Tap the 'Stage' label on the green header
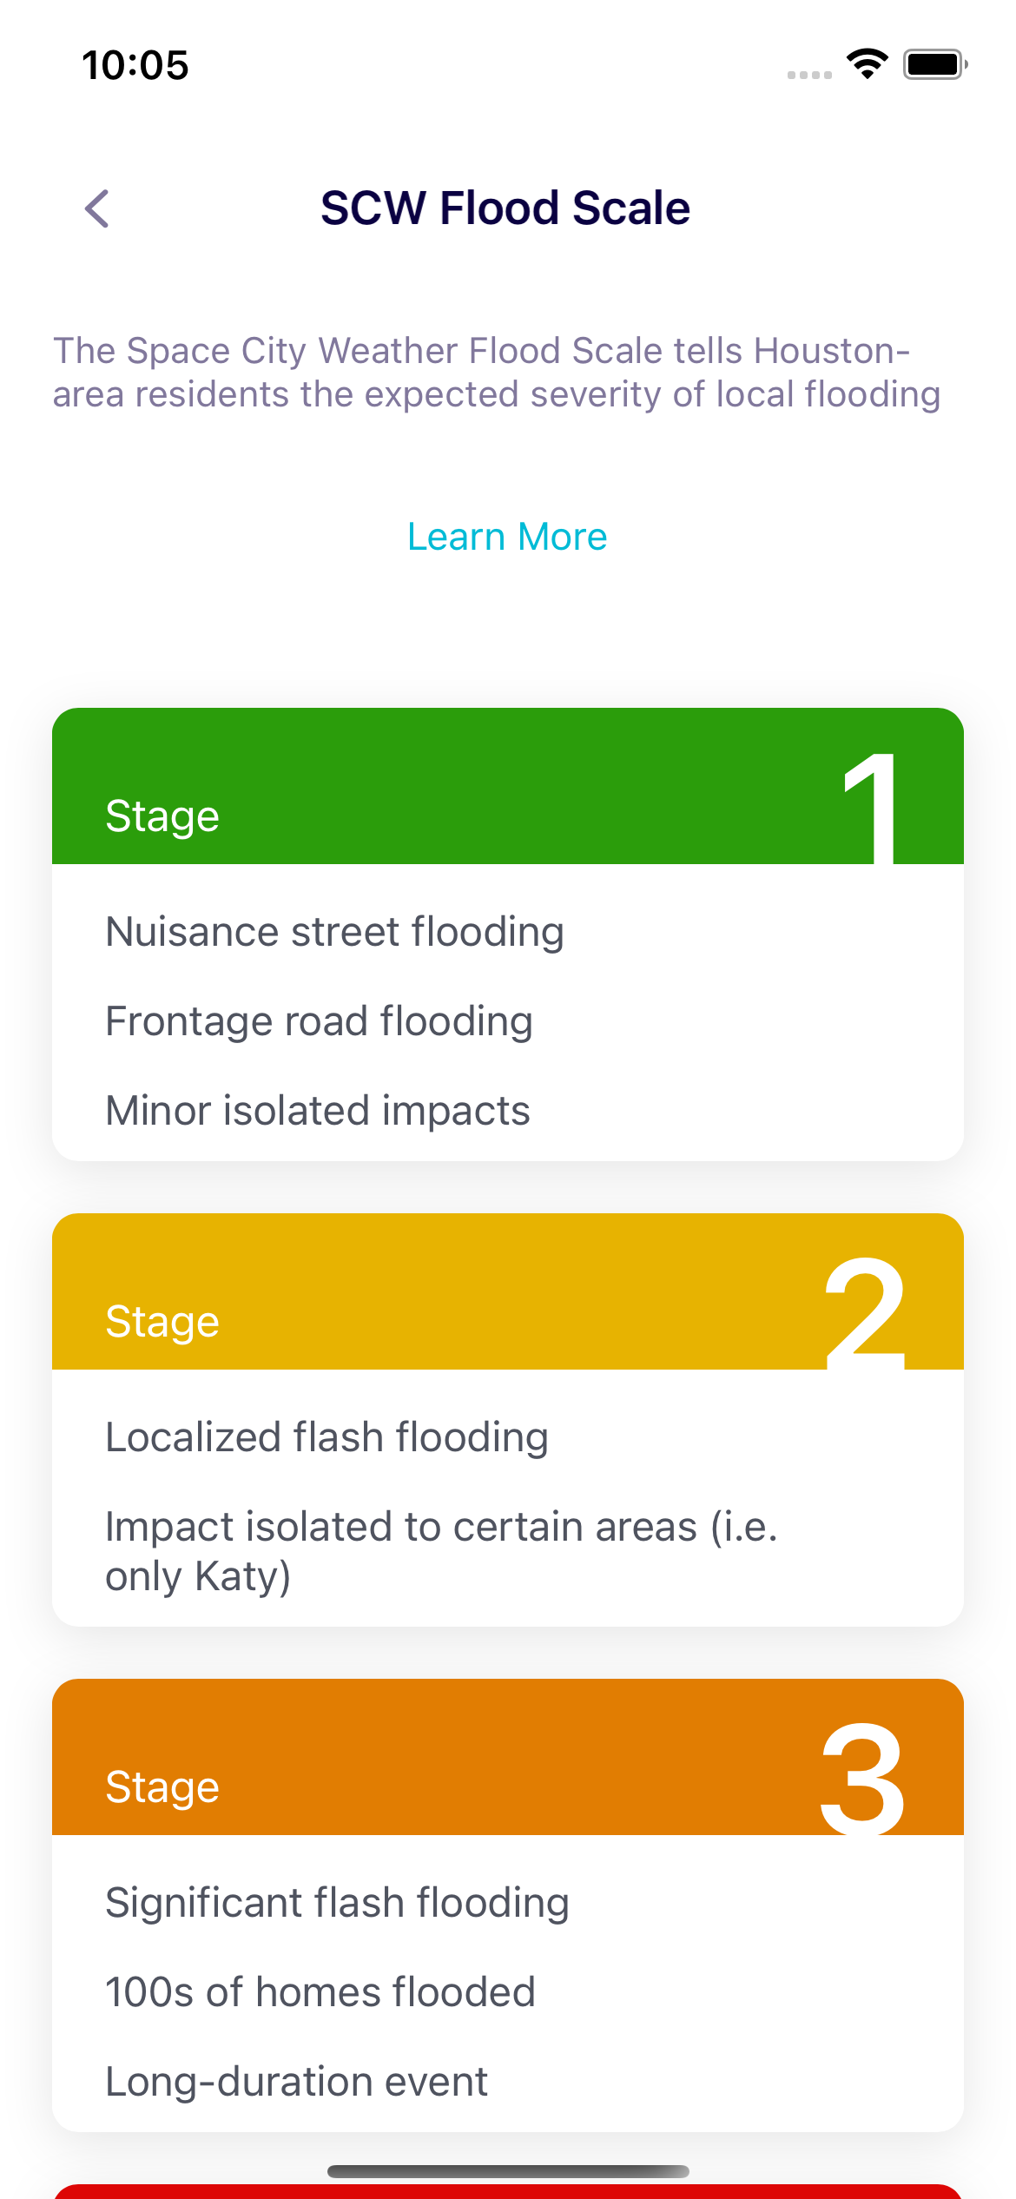 162,816
